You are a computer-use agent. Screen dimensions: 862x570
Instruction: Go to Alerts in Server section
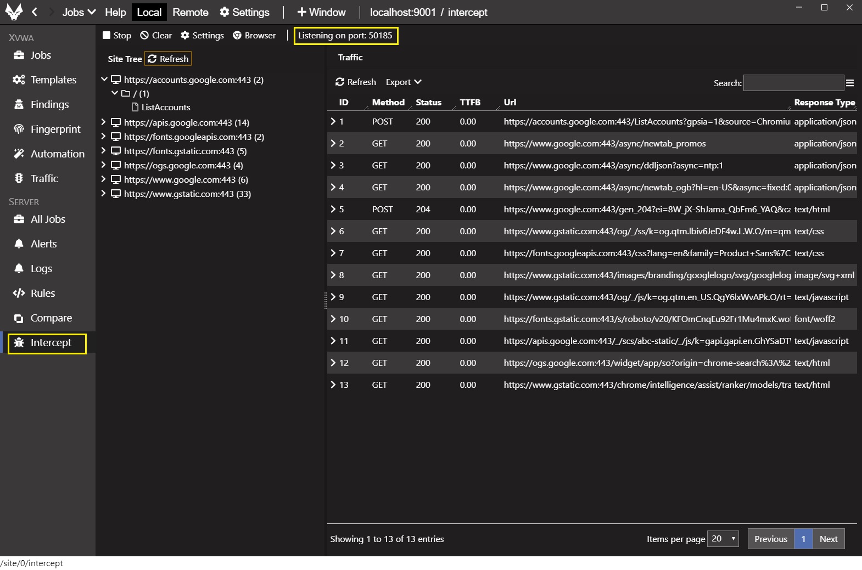point(43,244)
